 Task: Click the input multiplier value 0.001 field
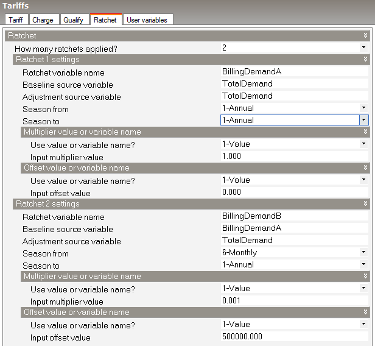tap(292, 301)
